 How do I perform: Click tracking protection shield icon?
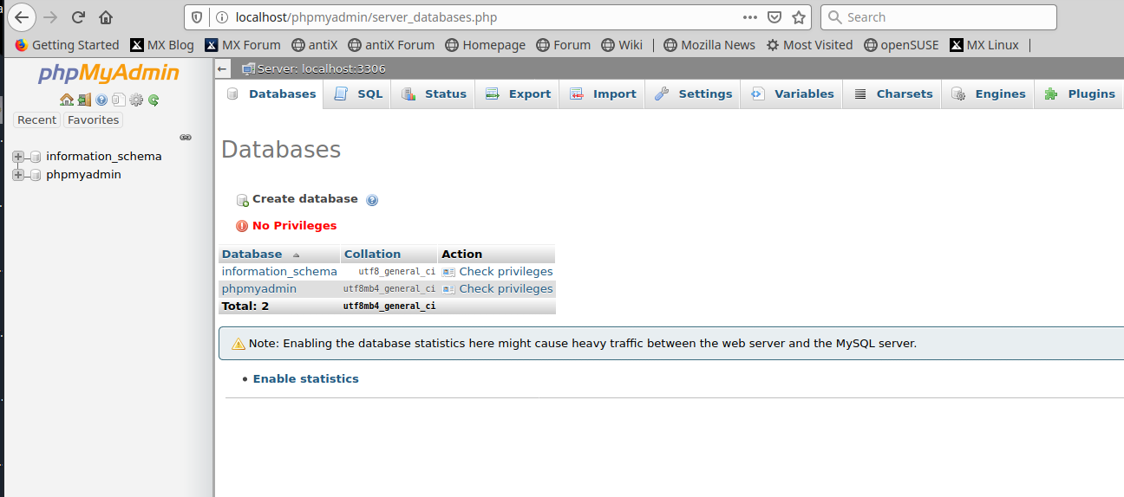click(198, 17)
